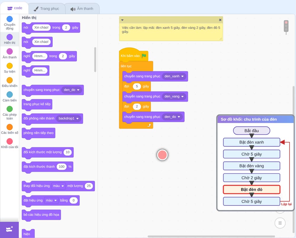
Task: Click the 100 field in đặt kích thước block
Action: click(x=62, y=167)
